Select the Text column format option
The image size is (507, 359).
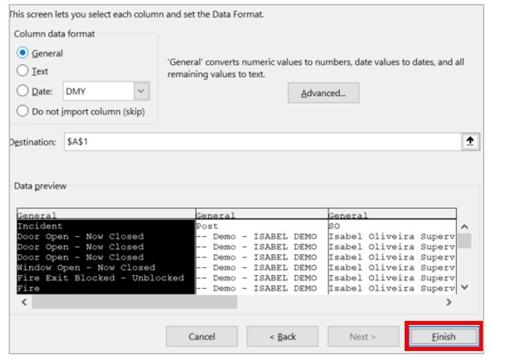pos(22,71)
